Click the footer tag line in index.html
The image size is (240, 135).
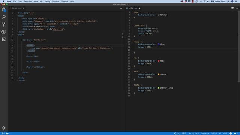35,67
